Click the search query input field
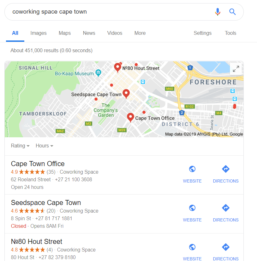This screenshot has width=257, height=261. pyautogui.click(x=107, y=12)
